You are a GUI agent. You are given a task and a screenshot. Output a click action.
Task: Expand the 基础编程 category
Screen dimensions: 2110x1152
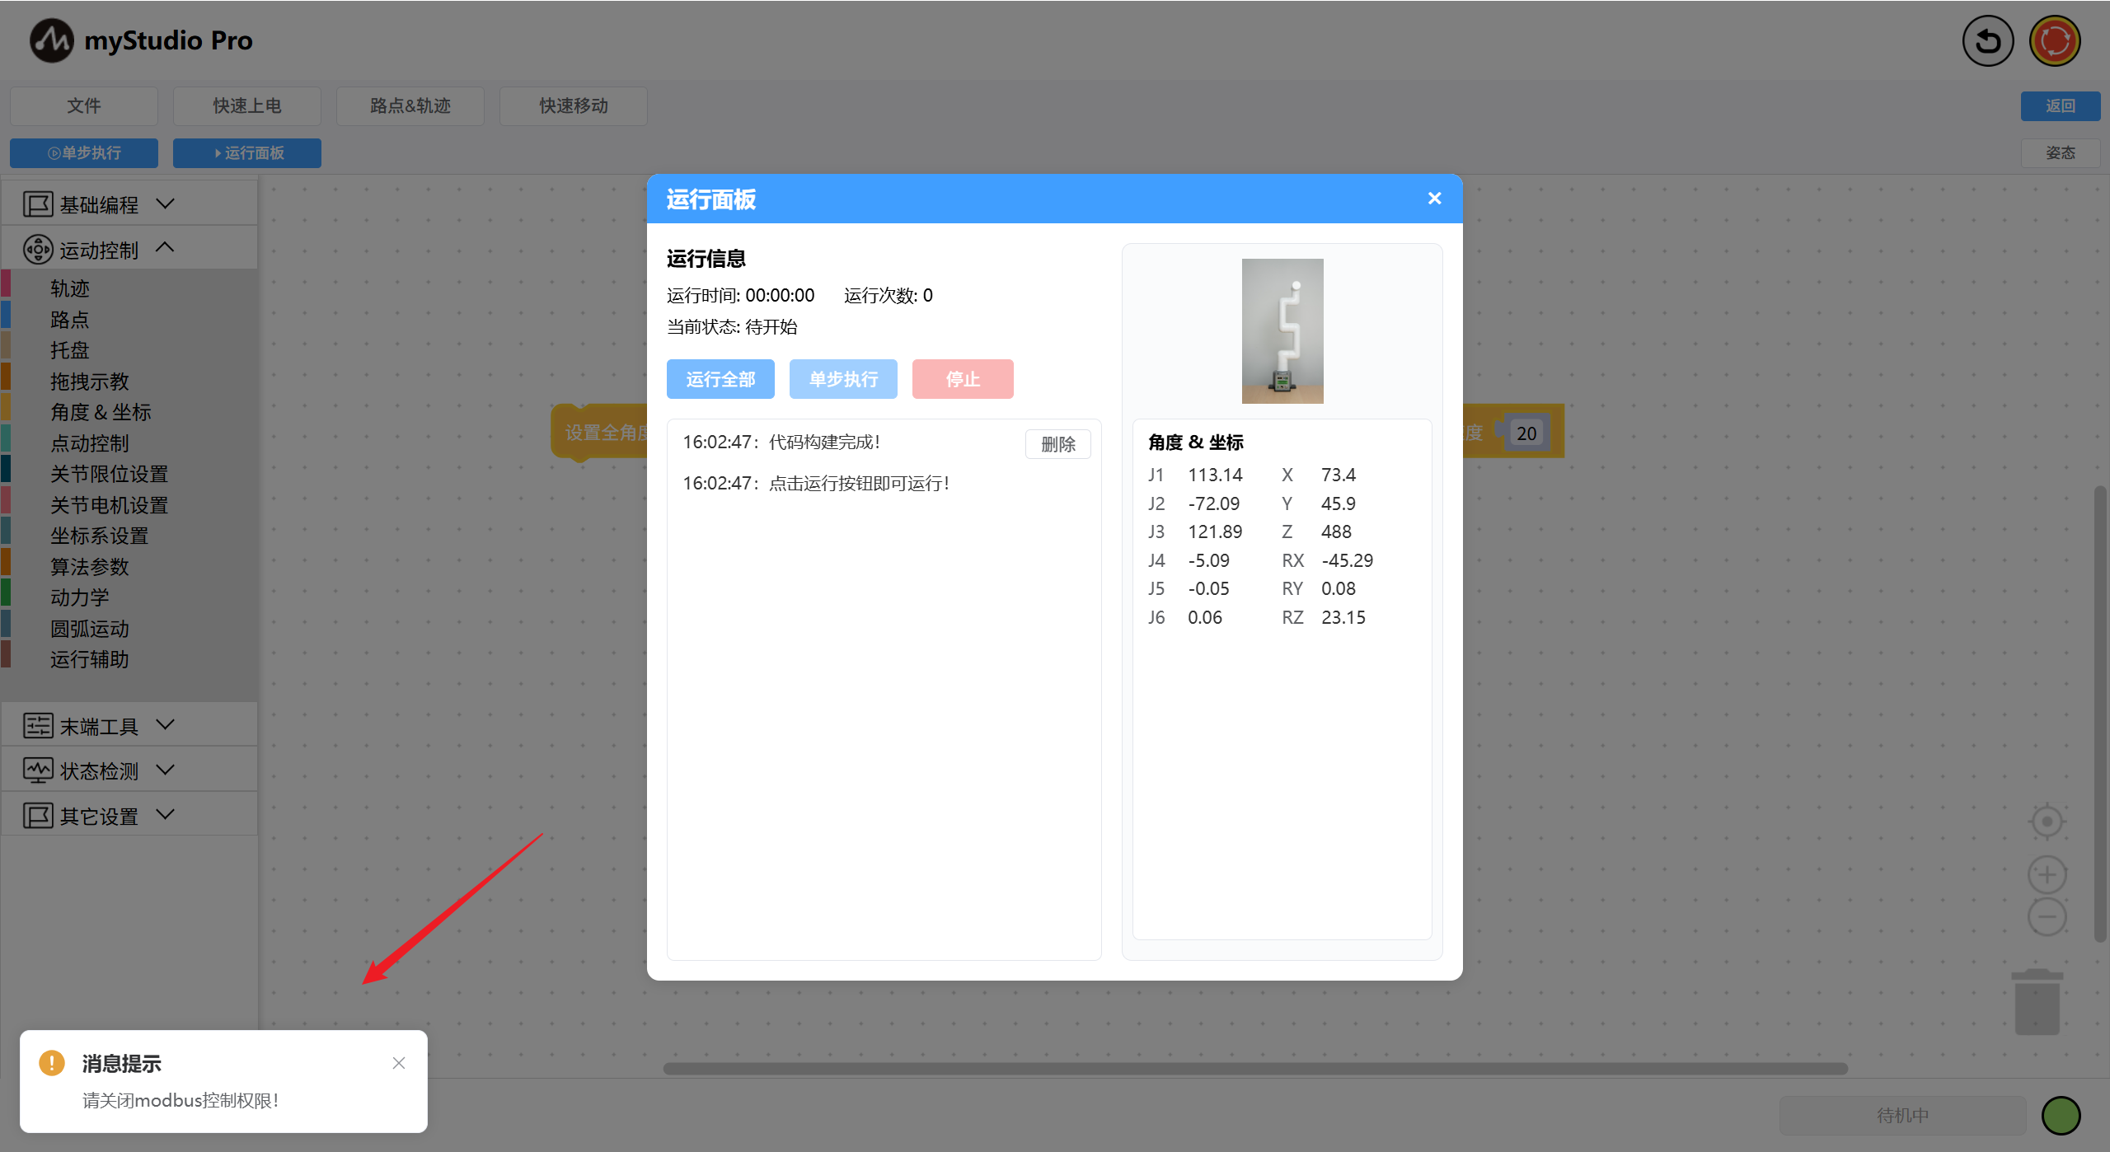[165, 204]
